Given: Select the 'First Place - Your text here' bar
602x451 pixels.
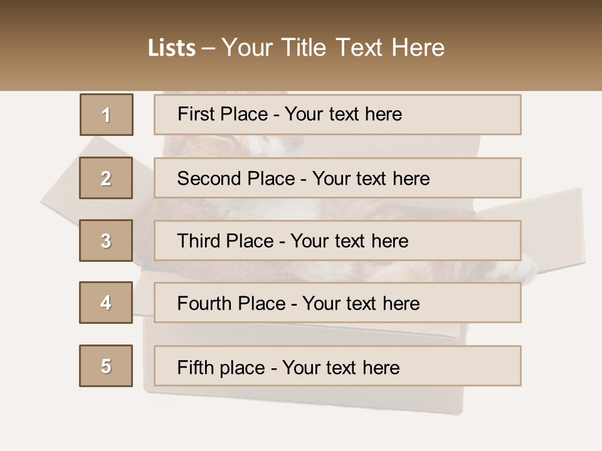Looking at the screenshot, I should pos(337,115).
